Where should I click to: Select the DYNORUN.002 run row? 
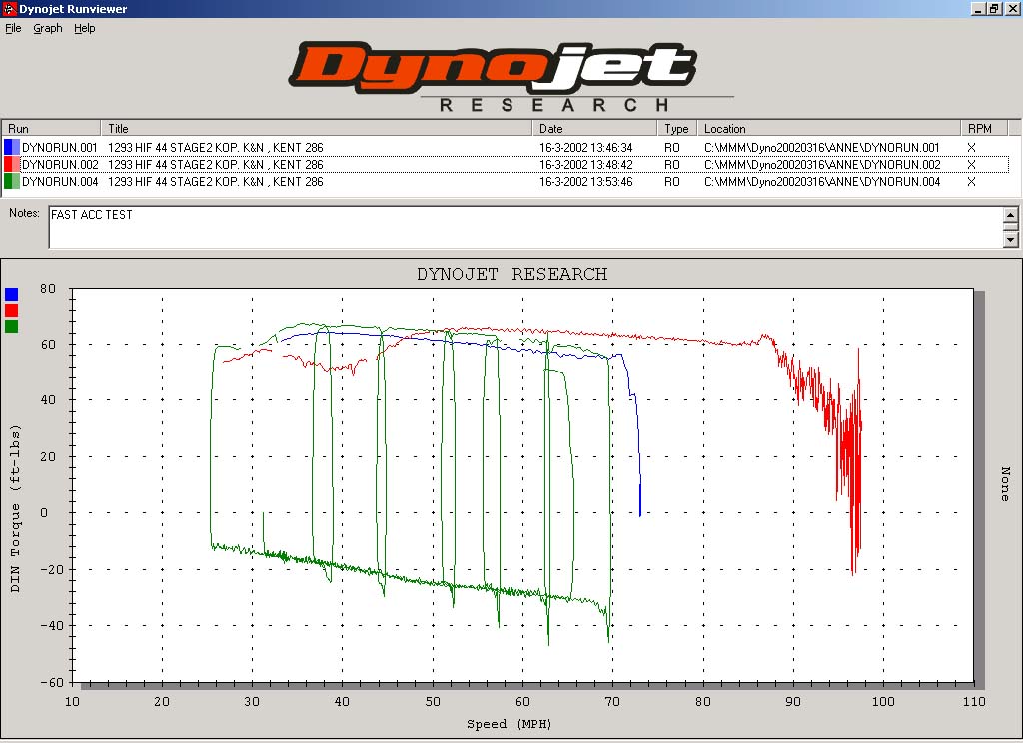pos(506,164)
